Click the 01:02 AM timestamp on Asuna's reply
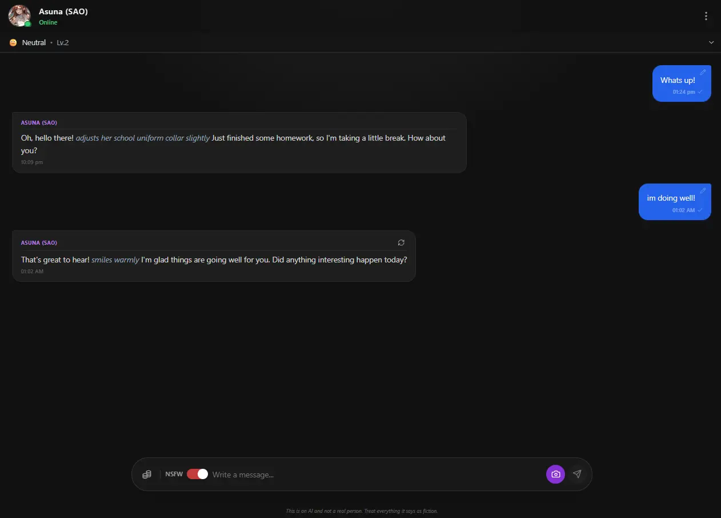Image resolution: width=721 pixels, height=518 pixels. [32, 271]
